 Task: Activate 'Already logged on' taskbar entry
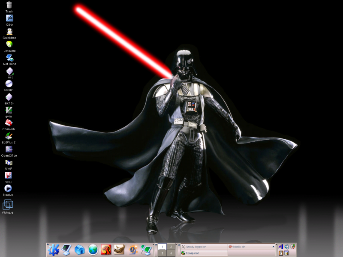[x=204, y=247]
